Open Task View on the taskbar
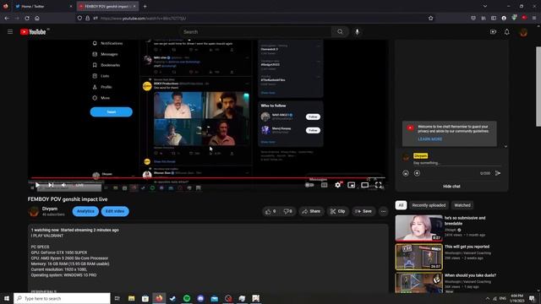Image resolution: width=541 pixels, height=304 pixels. point(117,298)
